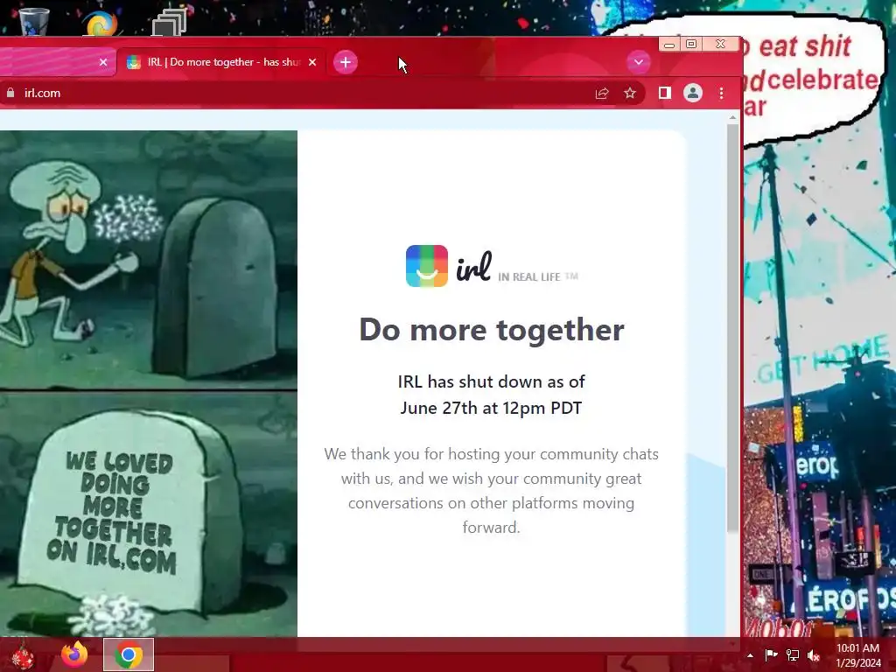Screen dimensions: 896x672
Task: Switch to the IRL Do more together tab
Action: point(221,62)
